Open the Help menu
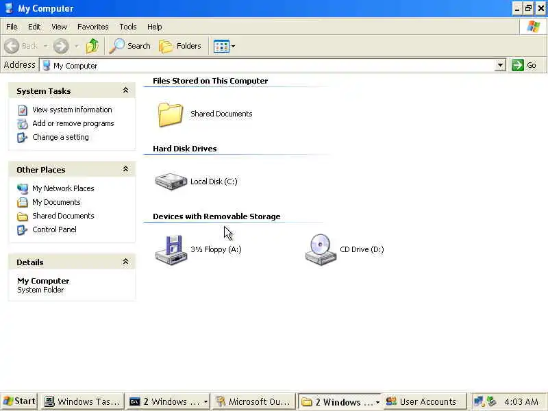The width and height of the screenshot is (548, 411). click(155, 27)
